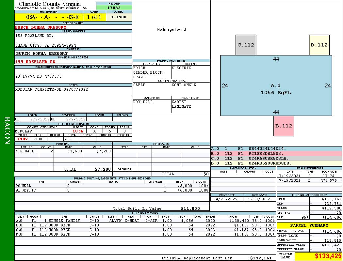Click the B.0 112 WOOD DECK row
Viewport: 343px width, 261px height.
click(x=145, y=225)
